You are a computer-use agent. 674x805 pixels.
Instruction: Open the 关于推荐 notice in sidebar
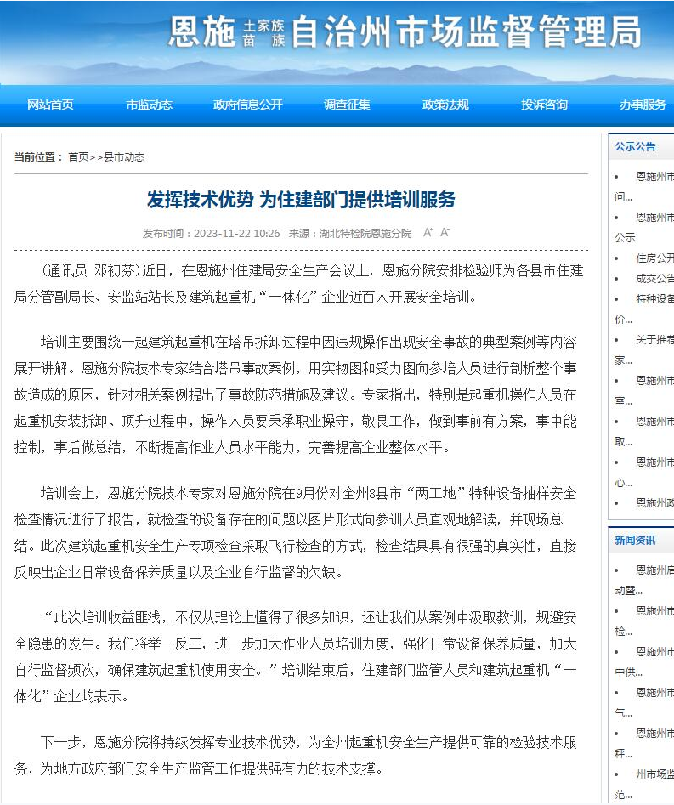[x=654, y=340]
